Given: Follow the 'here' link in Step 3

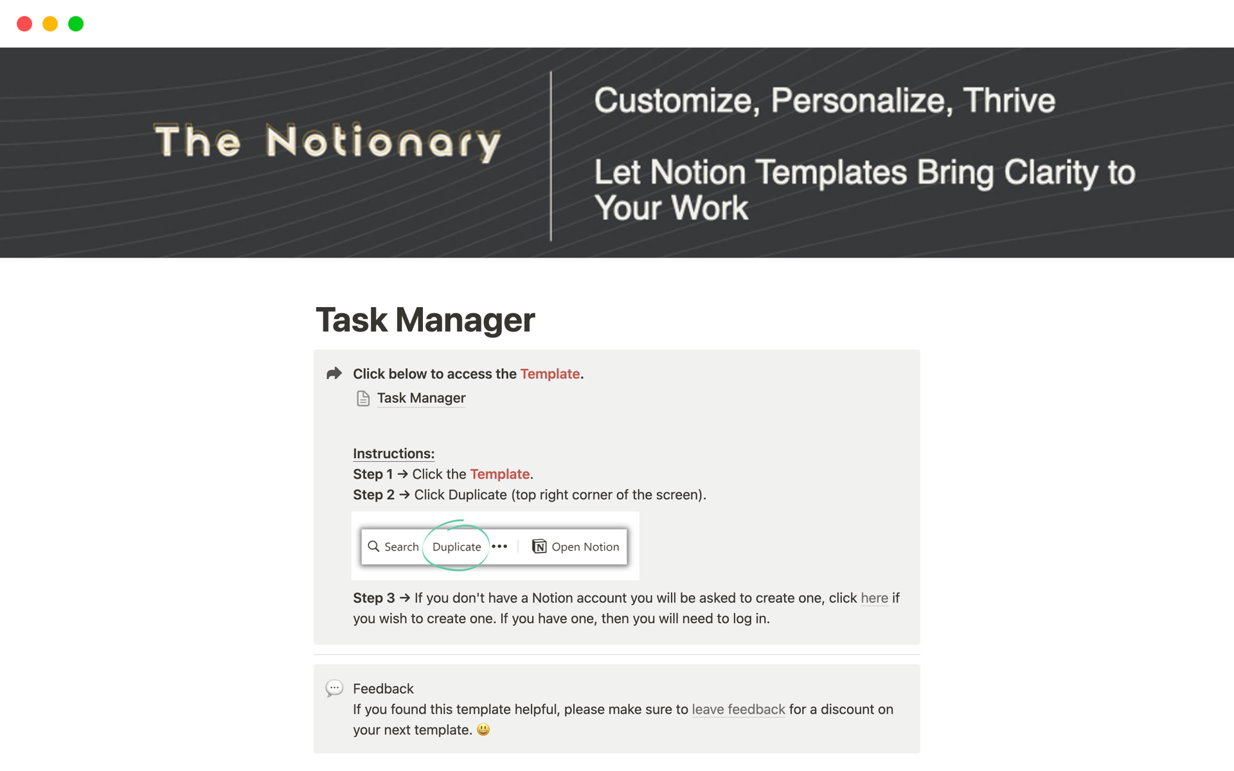Looking at the screenshot, I should coord(874,598).
